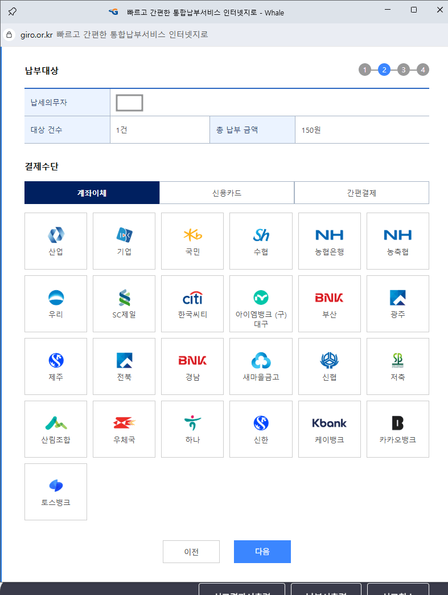
Task: Select the 신한 bank tile
Action: pyautogui.click(x=261, y=429)
